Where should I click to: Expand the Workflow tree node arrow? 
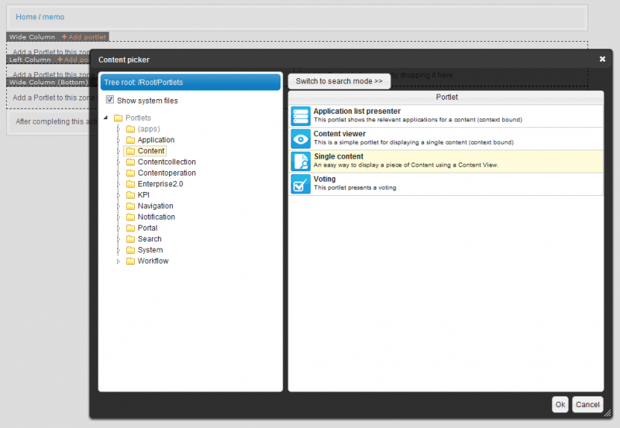pyautogui.click(x=119, y=262)
